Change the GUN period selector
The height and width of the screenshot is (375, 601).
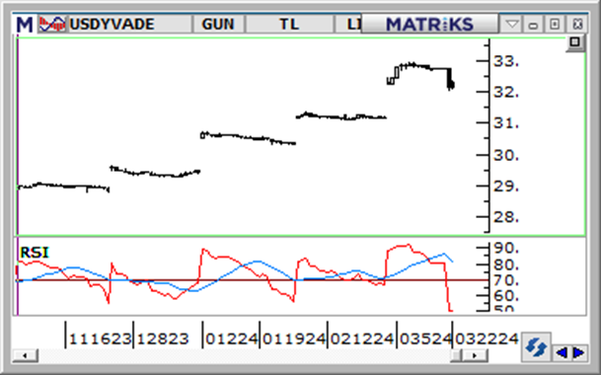pyautogui.click(x=218, y=24)
